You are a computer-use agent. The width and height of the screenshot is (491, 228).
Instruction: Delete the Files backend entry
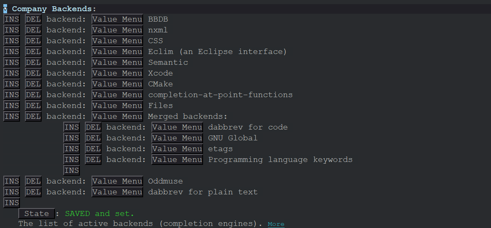click(x=33, y=105)
